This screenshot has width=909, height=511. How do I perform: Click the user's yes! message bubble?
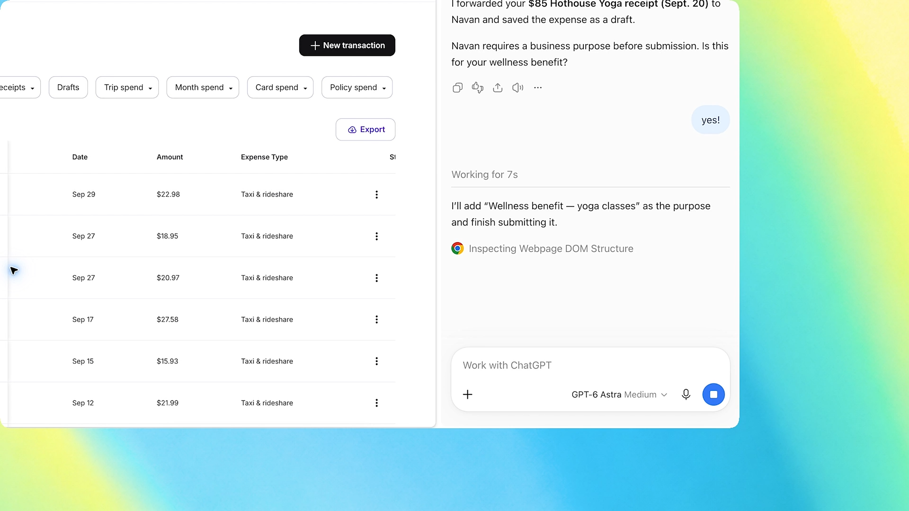click(710, 120)
